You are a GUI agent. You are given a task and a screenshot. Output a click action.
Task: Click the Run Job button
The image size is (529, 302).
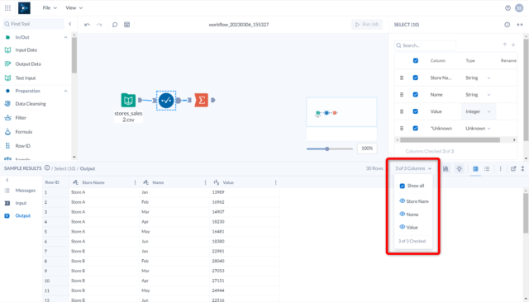pos(367,24)
